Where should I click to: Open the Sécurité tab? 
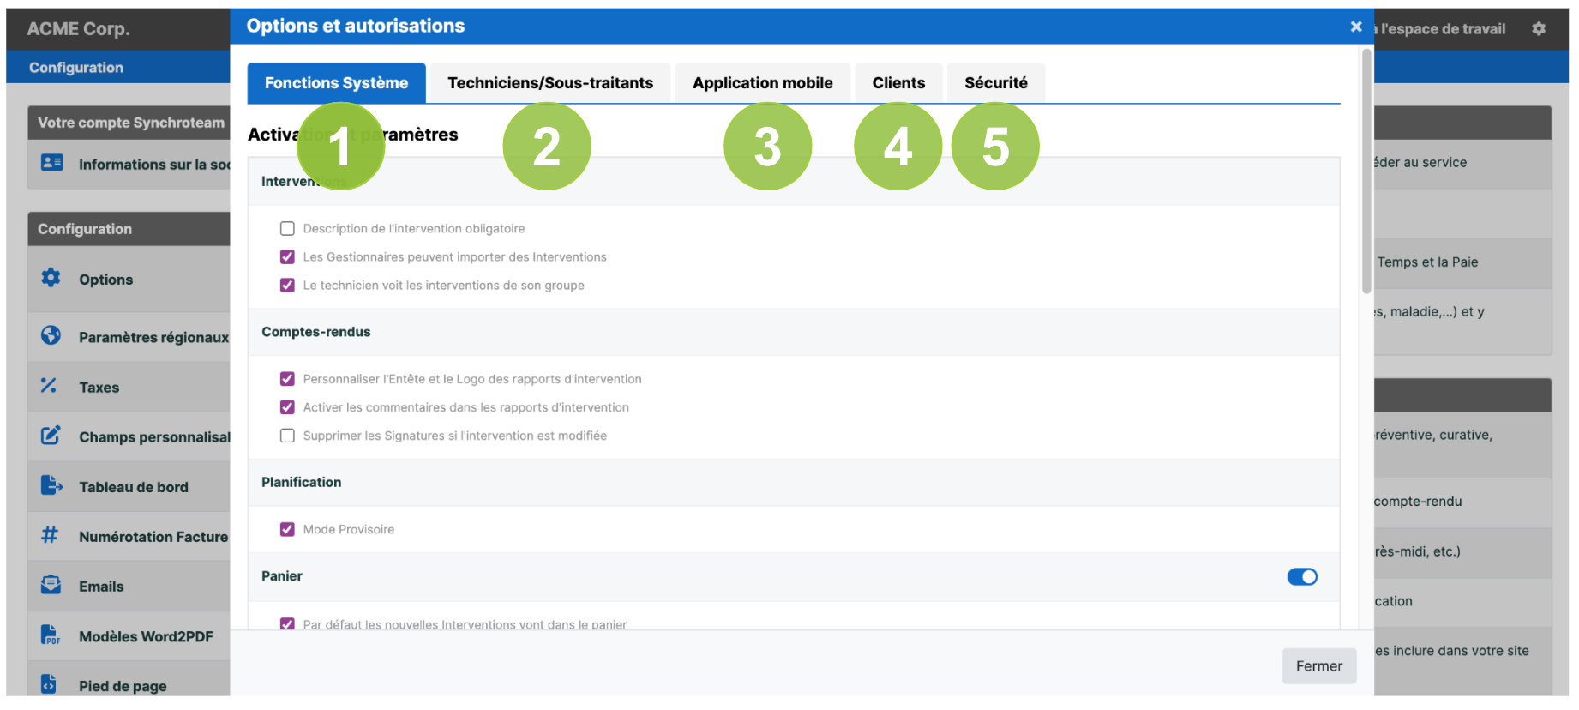[996, 83]
